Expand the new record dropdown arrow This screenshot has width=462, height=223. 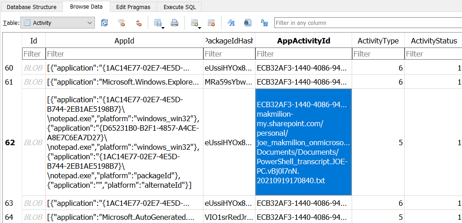[199, 28]
